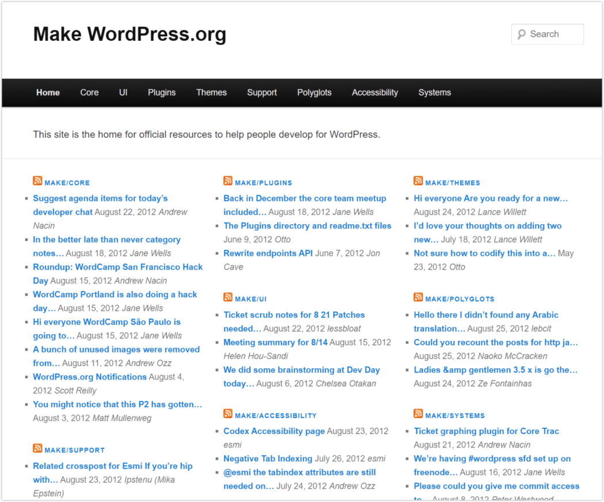
Task: Navigate to Accessibility in the menu bar
Action: (x=374, y=93)
